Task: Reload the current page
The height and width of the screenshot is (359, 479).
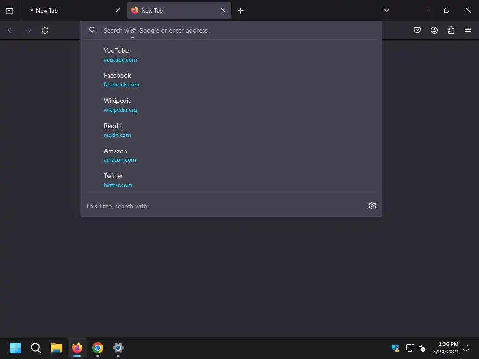Action: [45, 30]
